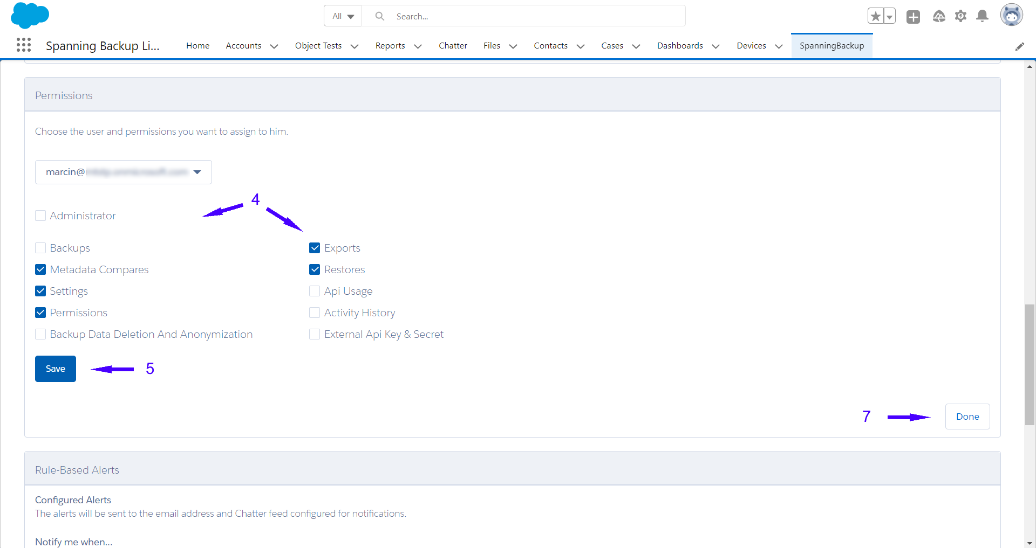The image size is (1036, 548).
Task: Check the Administrator checkbox
Action: coord(40,216)
